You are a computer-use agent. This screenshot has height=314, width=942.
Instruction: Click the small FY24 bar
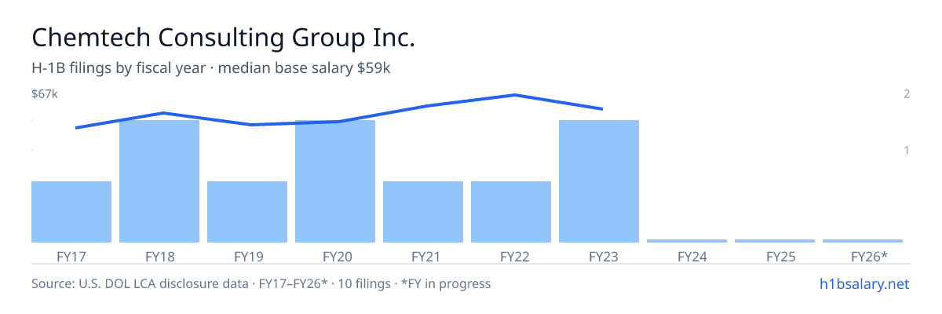(687, 241)
